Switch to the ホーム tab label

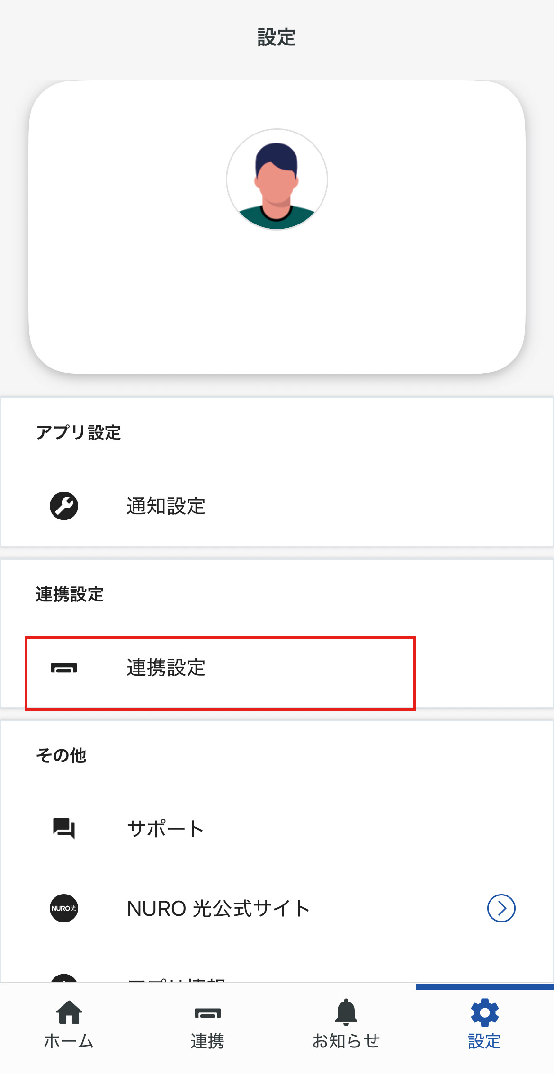tap(69, 1041)
